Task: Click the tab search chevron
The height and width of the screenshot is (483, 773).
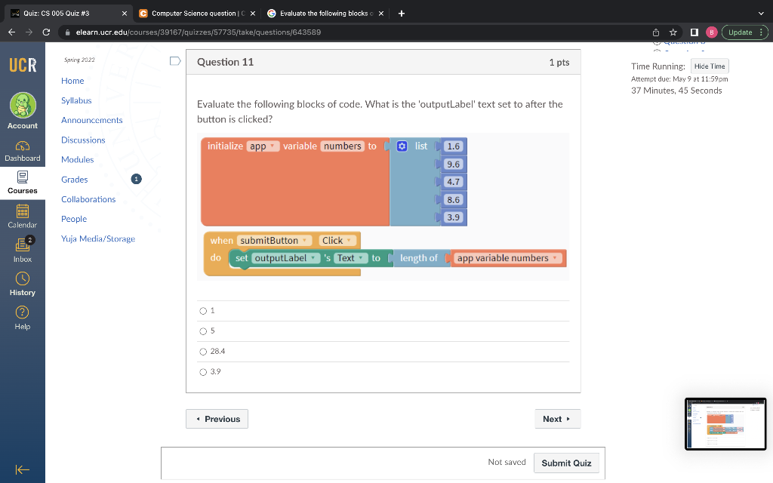Action: click(x=761, y=14)
